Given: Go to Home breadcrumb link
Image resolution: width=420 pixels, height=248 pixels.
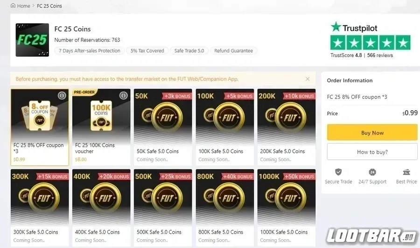Looking at the screenshot, I should 24,6.
